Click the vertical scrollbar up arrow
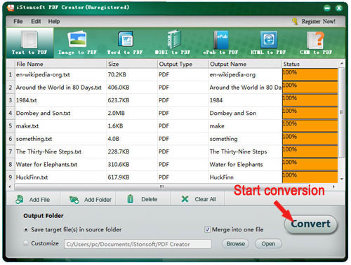The width and height of the screenshot is (351, 265). point(342,63)
